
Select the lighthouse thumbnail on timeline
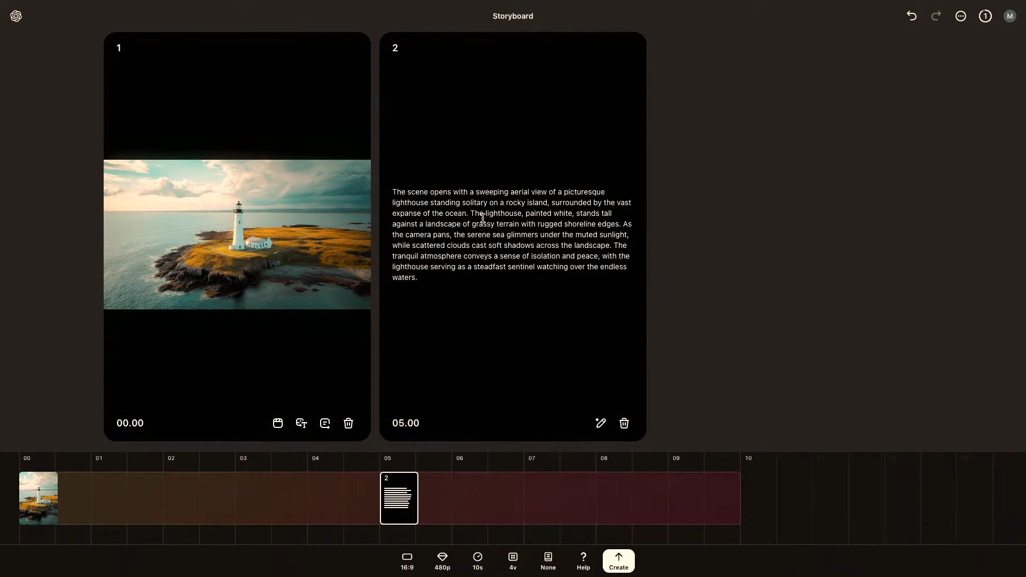click(38, 498)
